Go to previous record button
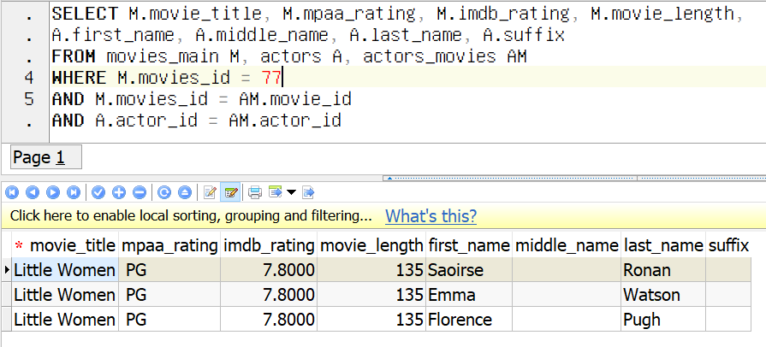Viewport: 766px width, 347px height. pos(33,193)
